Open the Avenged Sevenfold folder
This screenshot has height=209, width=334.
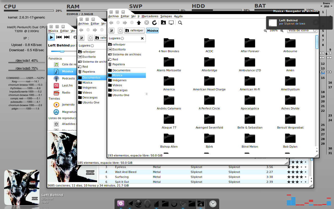pyautogui.click(x=209, y=122)
